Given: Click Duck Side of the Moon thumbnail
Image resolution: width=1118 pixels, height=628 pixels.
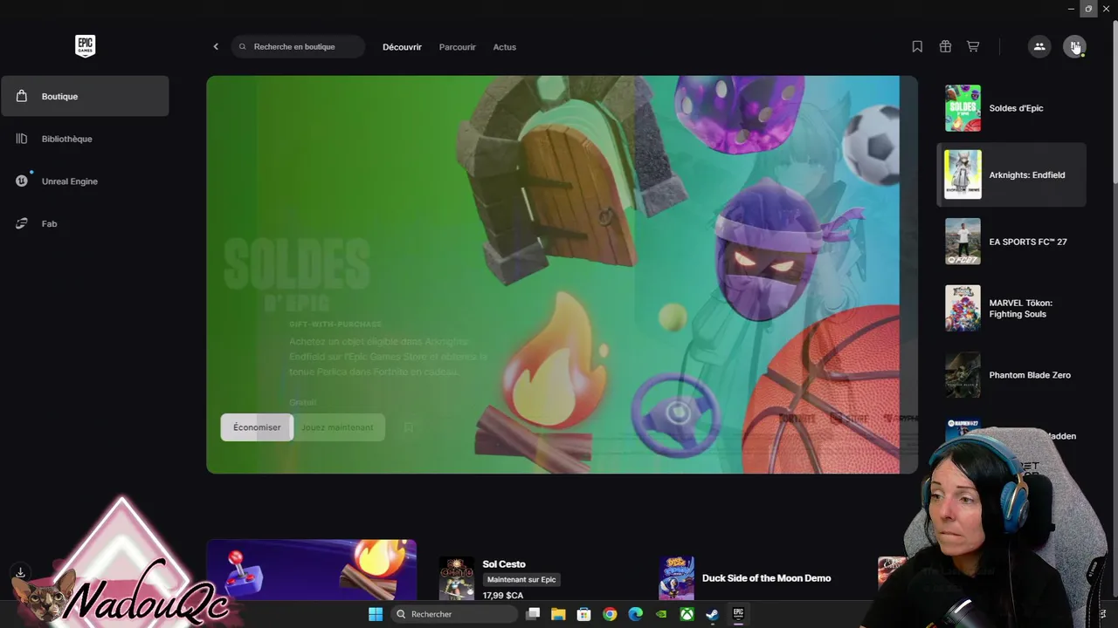Looking at the screenshot, I should click(676, 578).
